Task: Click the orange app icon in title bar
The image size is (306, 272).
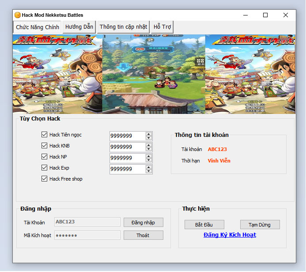Action: click(x=18, y=15)
